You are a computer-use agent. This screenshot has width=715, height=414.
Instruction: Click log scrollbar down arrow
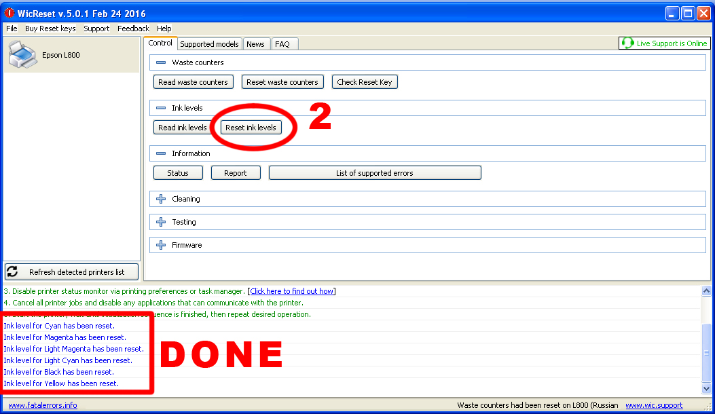click(x=706, y=389)
